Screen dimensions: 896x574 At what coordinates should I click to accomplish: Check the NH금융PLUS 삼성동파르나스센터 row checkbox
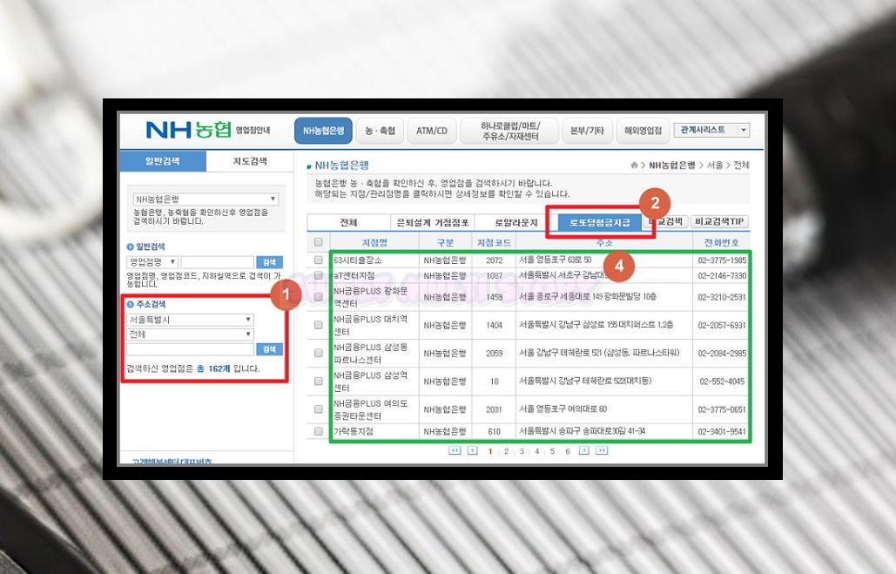click(319, 353)
